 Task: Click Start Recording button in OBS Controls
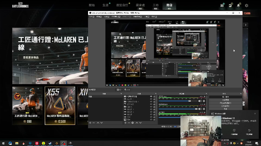225,100
